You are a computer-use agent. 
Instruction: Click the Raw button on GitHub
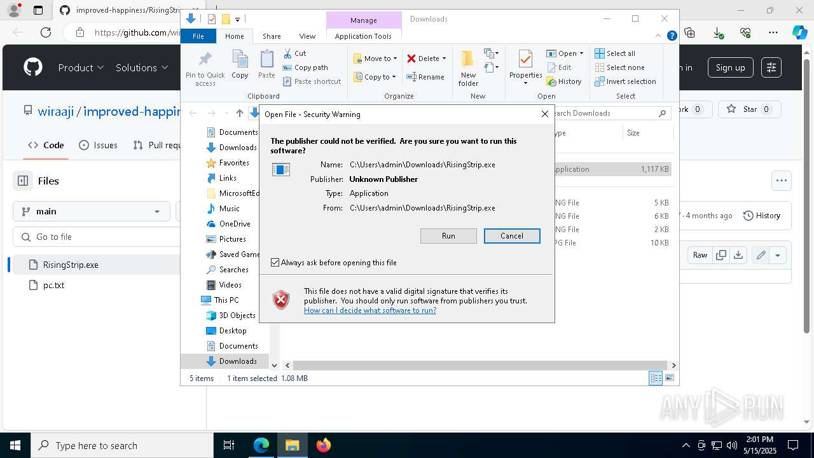coord(700,255)
